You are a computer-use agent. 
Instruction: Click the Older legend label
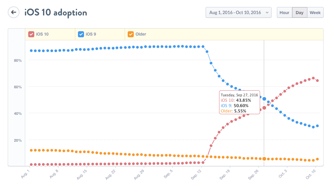pos(141,34)
